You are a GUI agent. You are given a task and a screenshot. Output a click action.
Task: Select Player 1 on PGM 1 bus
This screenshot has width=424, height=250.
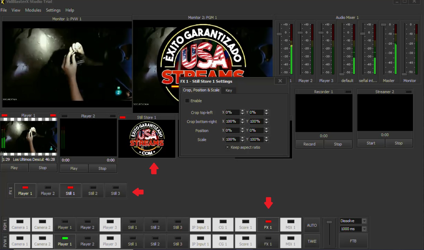coord(65,225)
